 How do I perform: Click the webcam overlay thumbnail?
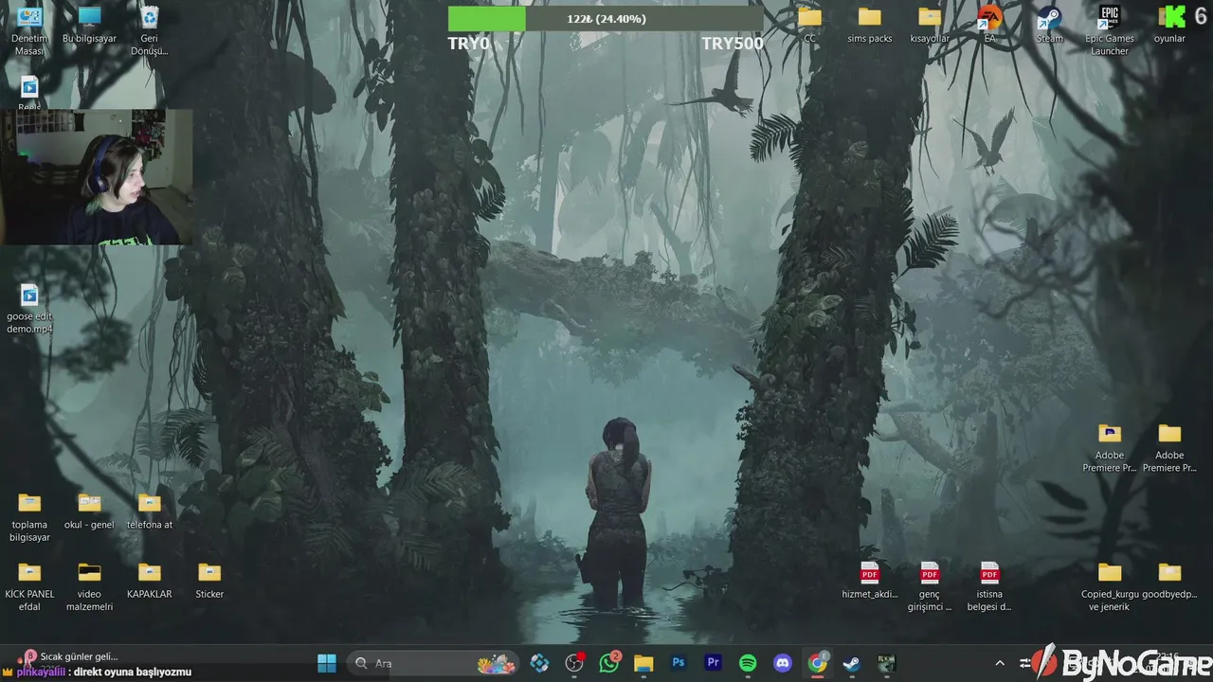click(97, 177)
